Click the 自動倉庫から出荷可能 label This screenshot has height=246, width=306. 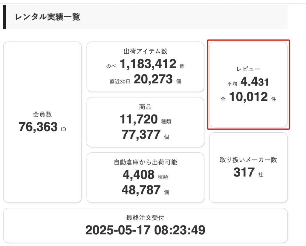point(146,162)
